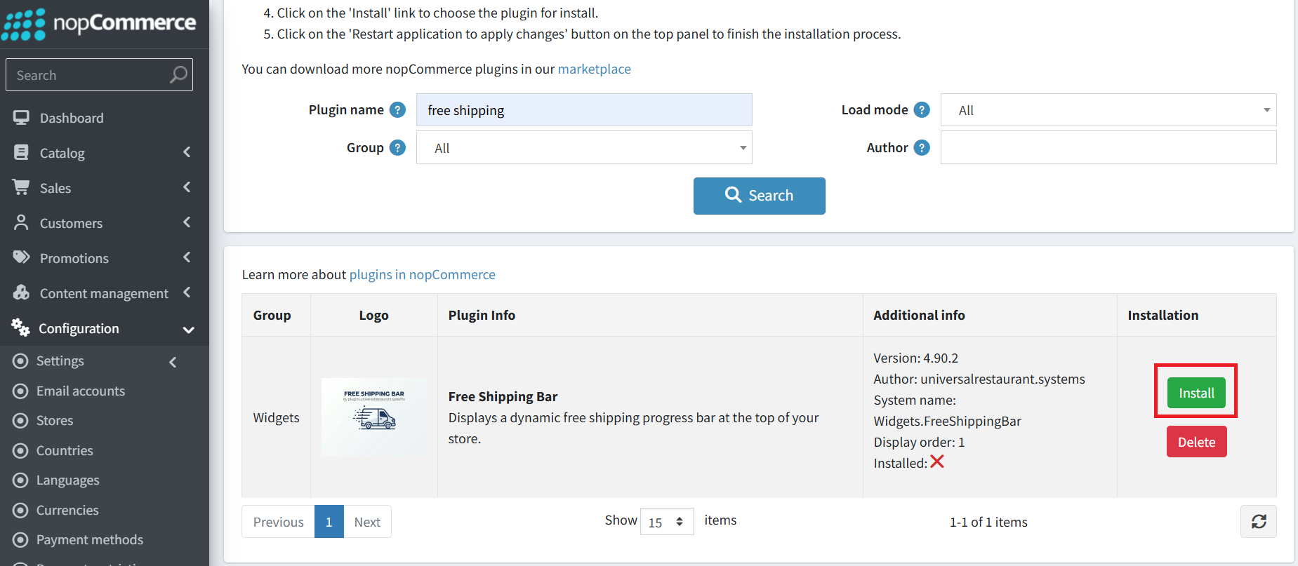Click the Configuration gears icon

click(20, 328)
